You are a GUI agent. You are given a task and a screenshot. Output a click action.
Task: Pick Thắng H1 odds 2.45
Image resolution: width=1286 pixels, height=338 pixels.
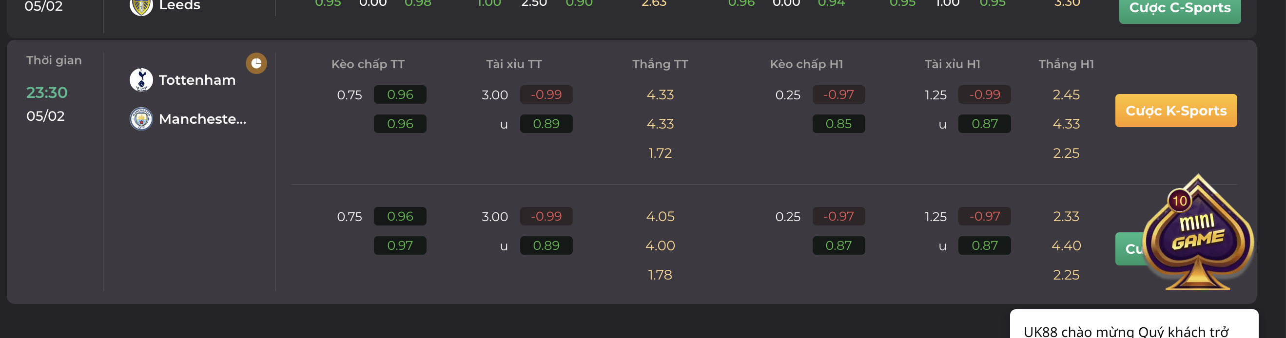(x=1066, y=94)
